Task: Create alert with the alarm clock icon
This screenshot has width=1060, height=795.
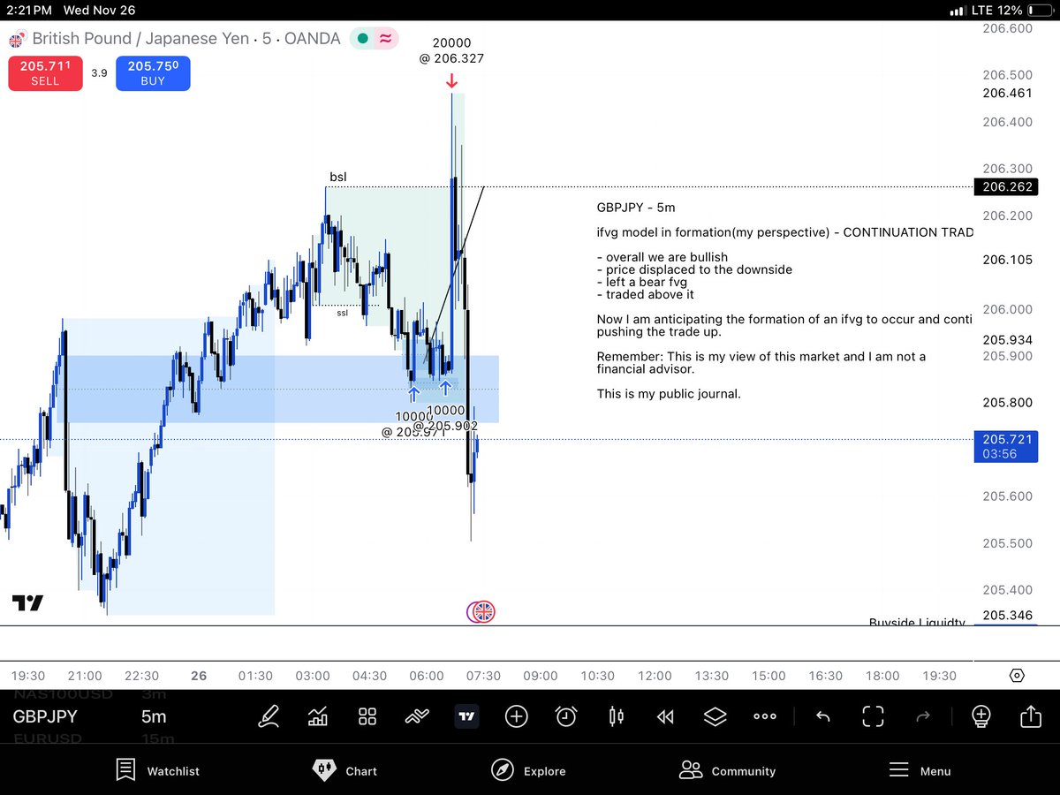Action: point(566,716)
